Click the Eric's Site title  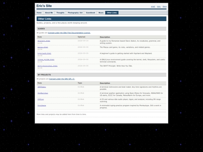click(44, 6)
